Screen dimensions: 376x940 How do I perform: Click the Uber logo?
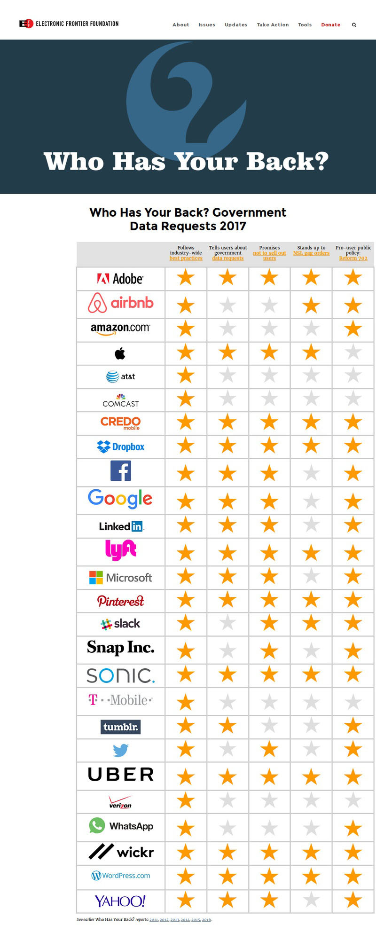pyautogui.click(x=121, y=774)
